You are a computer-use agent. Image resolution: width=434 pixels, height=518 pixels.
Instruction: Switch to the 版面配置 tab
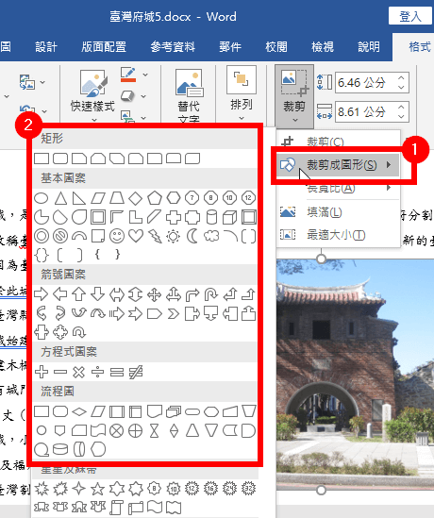(x=104, y=47)
